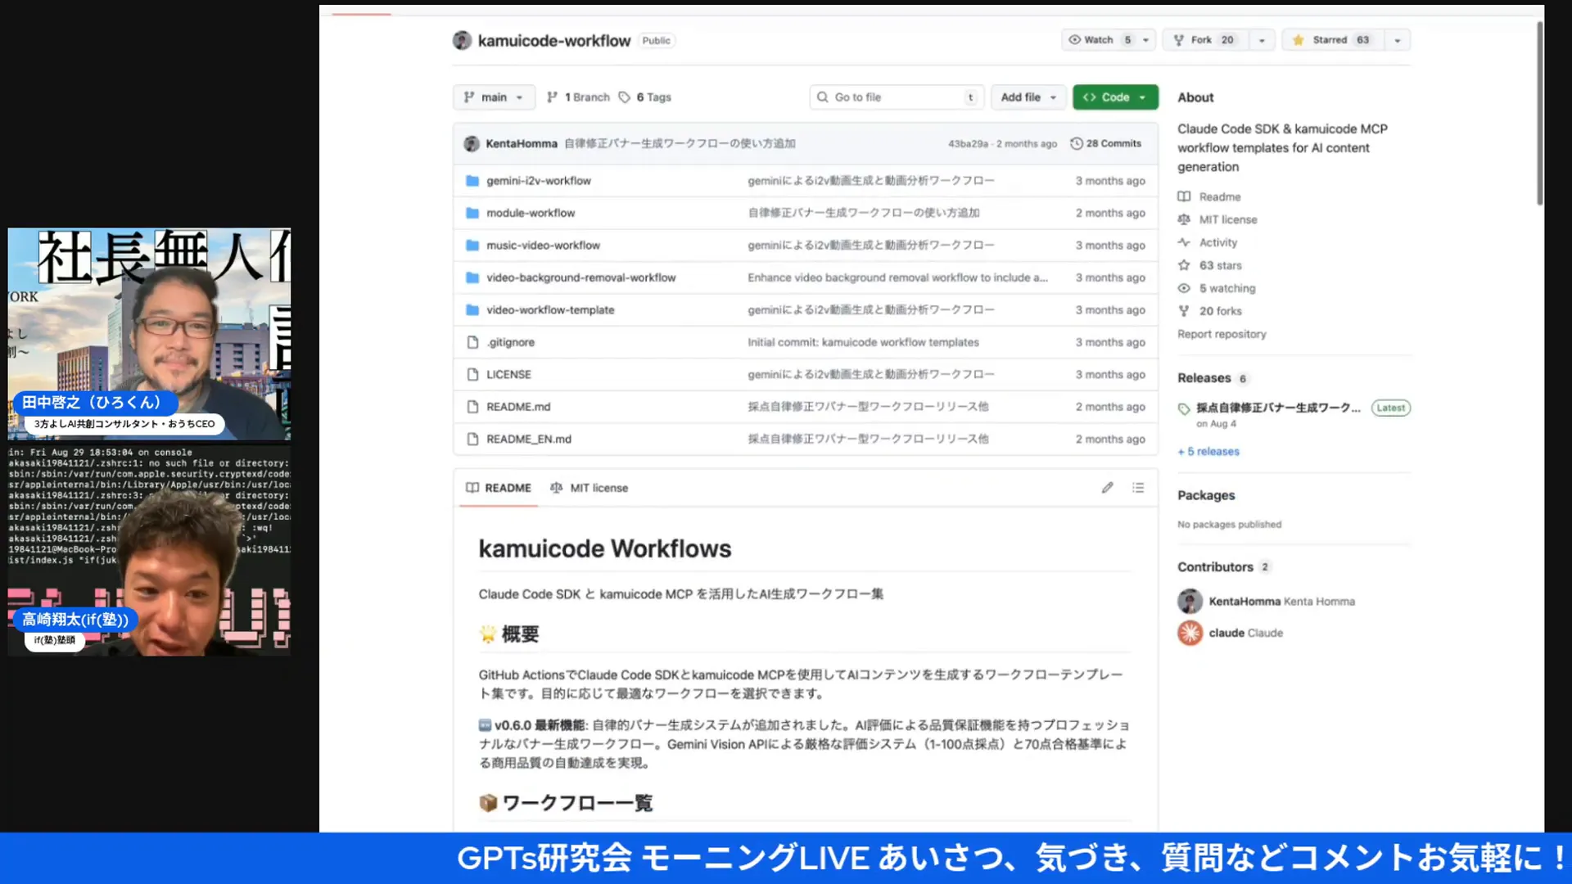Viewport: 1572px width, 884px height.
Task: Open the gemini-i2v-workflow folder icon
Action: pos(472,180)
